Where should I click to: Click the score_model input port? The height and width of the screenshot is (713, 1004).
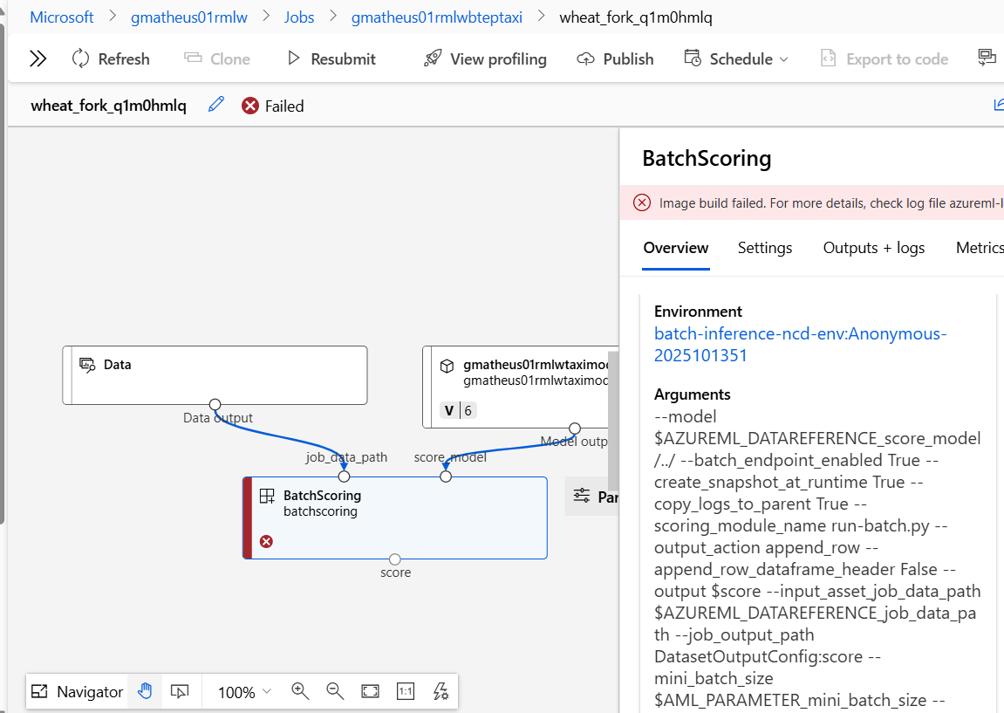click(x=446, y=476)
